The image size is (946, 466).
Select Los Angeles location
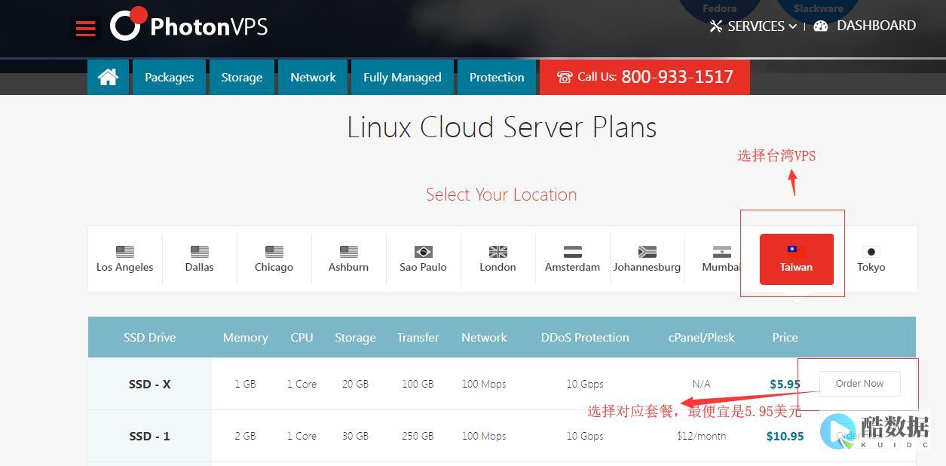click(125, 259)
